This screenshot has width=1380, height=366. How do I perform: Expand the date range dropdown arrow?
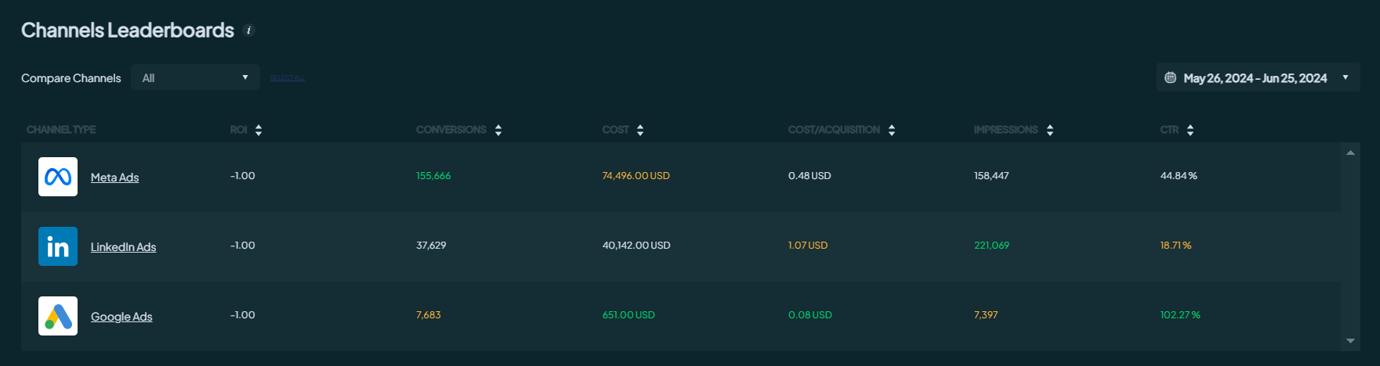click(1346, 77)
